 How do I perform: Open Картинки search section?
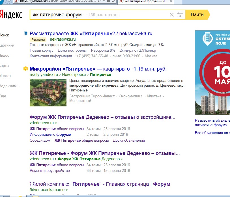(x=7, y=45)
